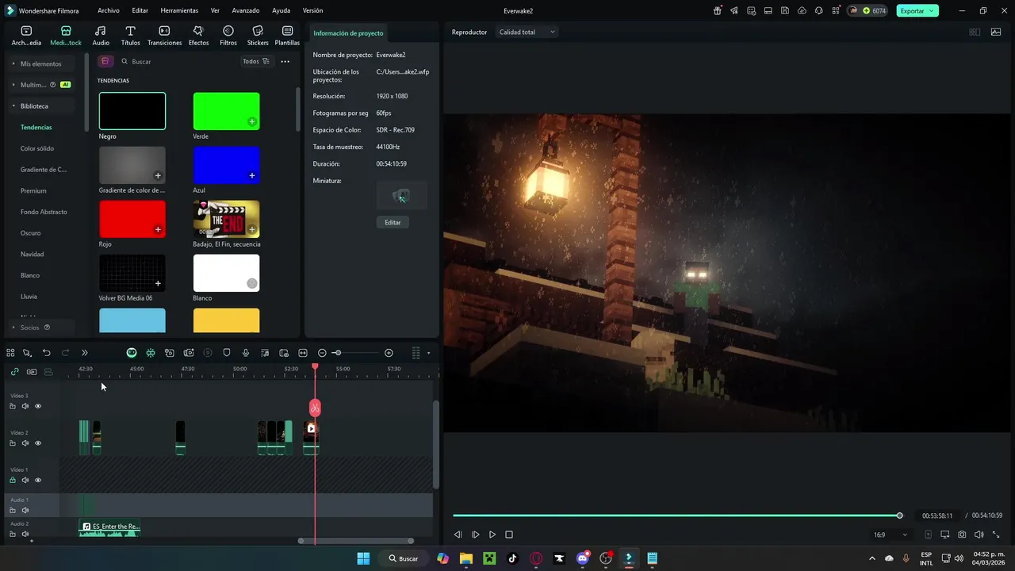The image size is (1015, 571).
Task: Open the Herramientas menu
Action: (x=179, y=11)
